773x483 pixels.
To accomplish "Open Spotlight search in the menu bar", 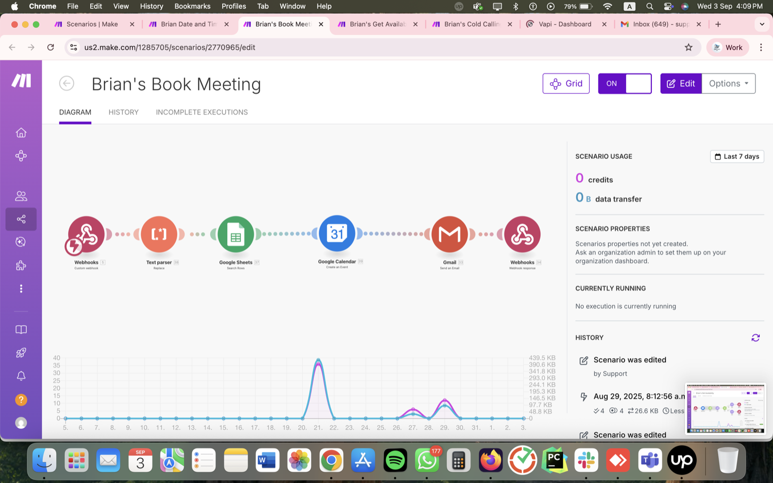I will [x=650, y=6].
